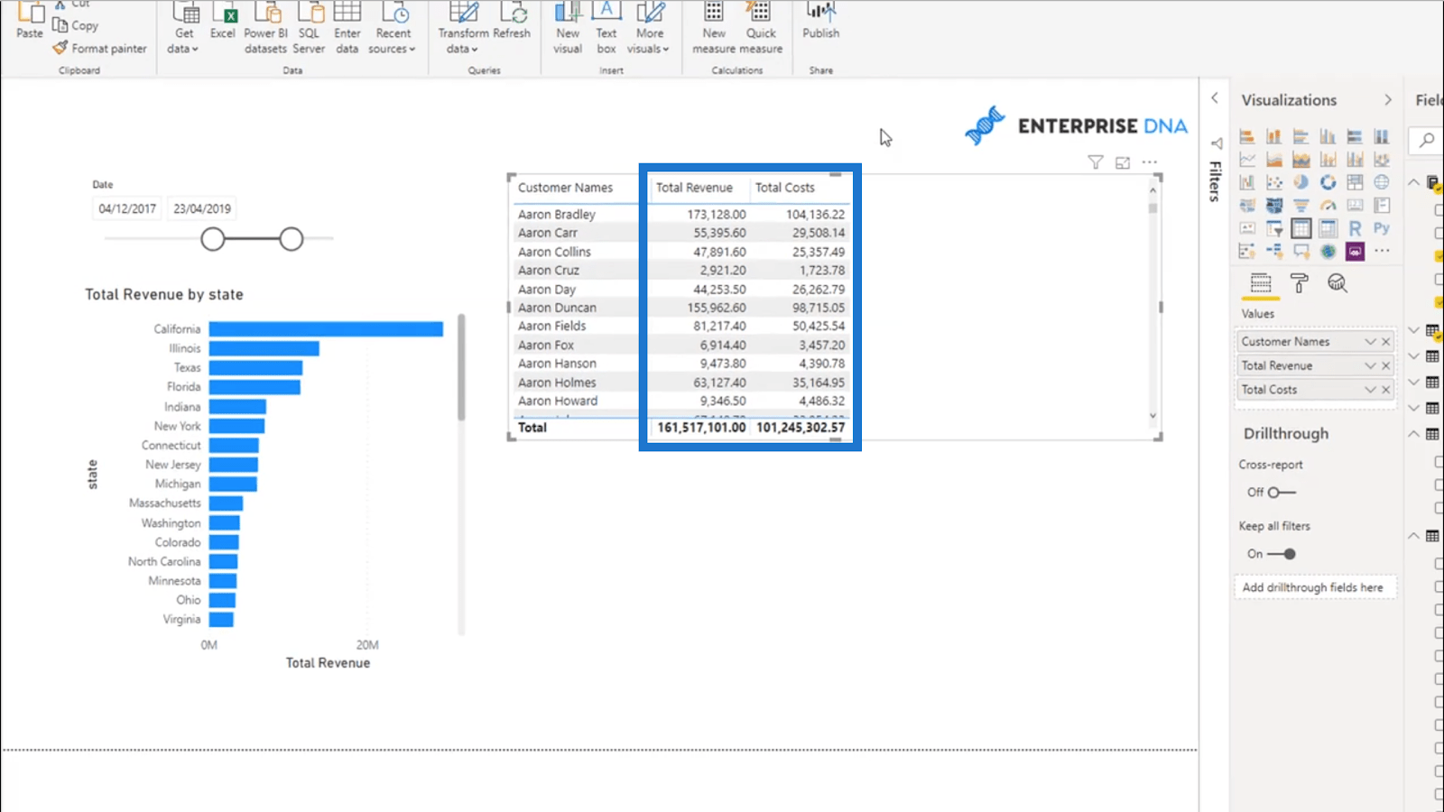Choose the scatter chart visual
The image size is (1444, 812).
click(x=1273, y=182)
